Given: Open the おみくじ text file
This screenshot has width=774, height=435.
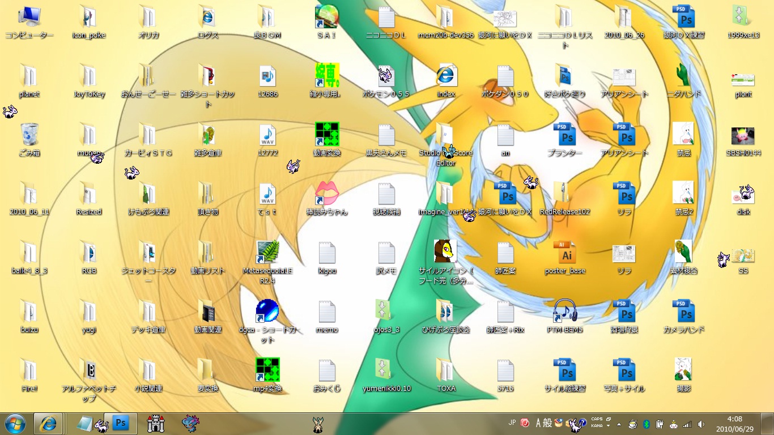Looking at the screenshot, I should (327, 376).
